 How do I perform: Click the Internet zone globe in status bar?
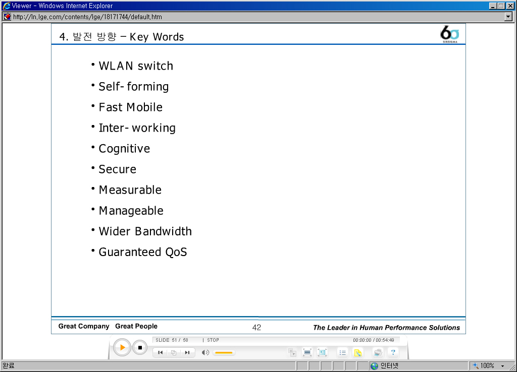click(x=374, y=366)
